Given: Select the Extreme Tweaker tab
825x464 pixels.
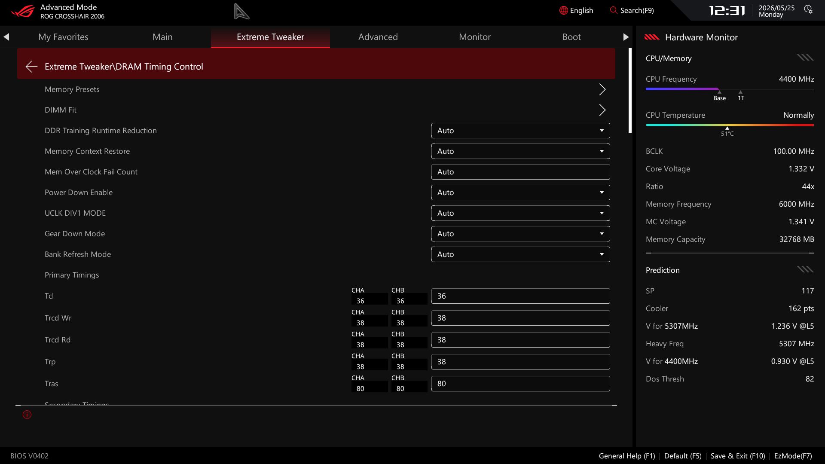Looking at the screenshot, I should pos(270,37).
